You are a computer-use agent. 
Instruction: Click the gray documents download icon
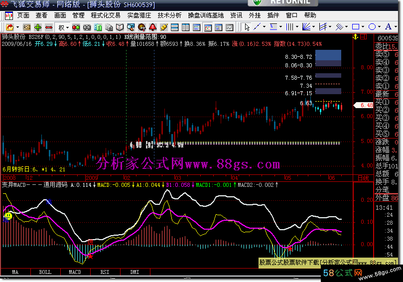[109, 27]
